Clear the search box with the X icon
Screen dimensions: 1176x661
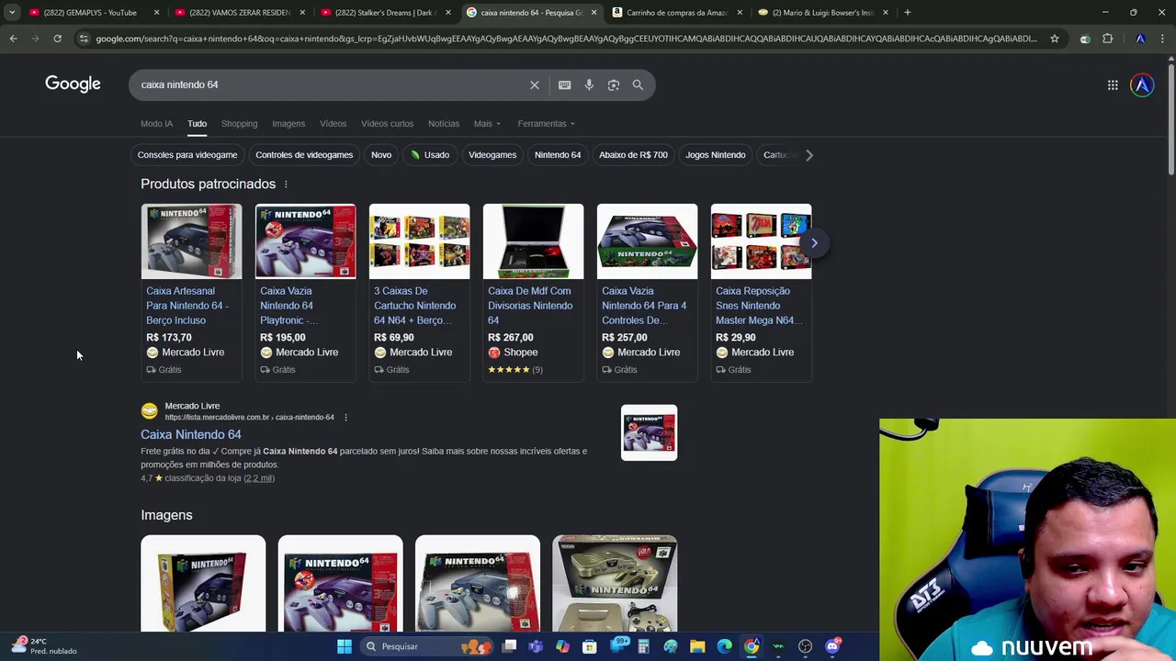535,84
